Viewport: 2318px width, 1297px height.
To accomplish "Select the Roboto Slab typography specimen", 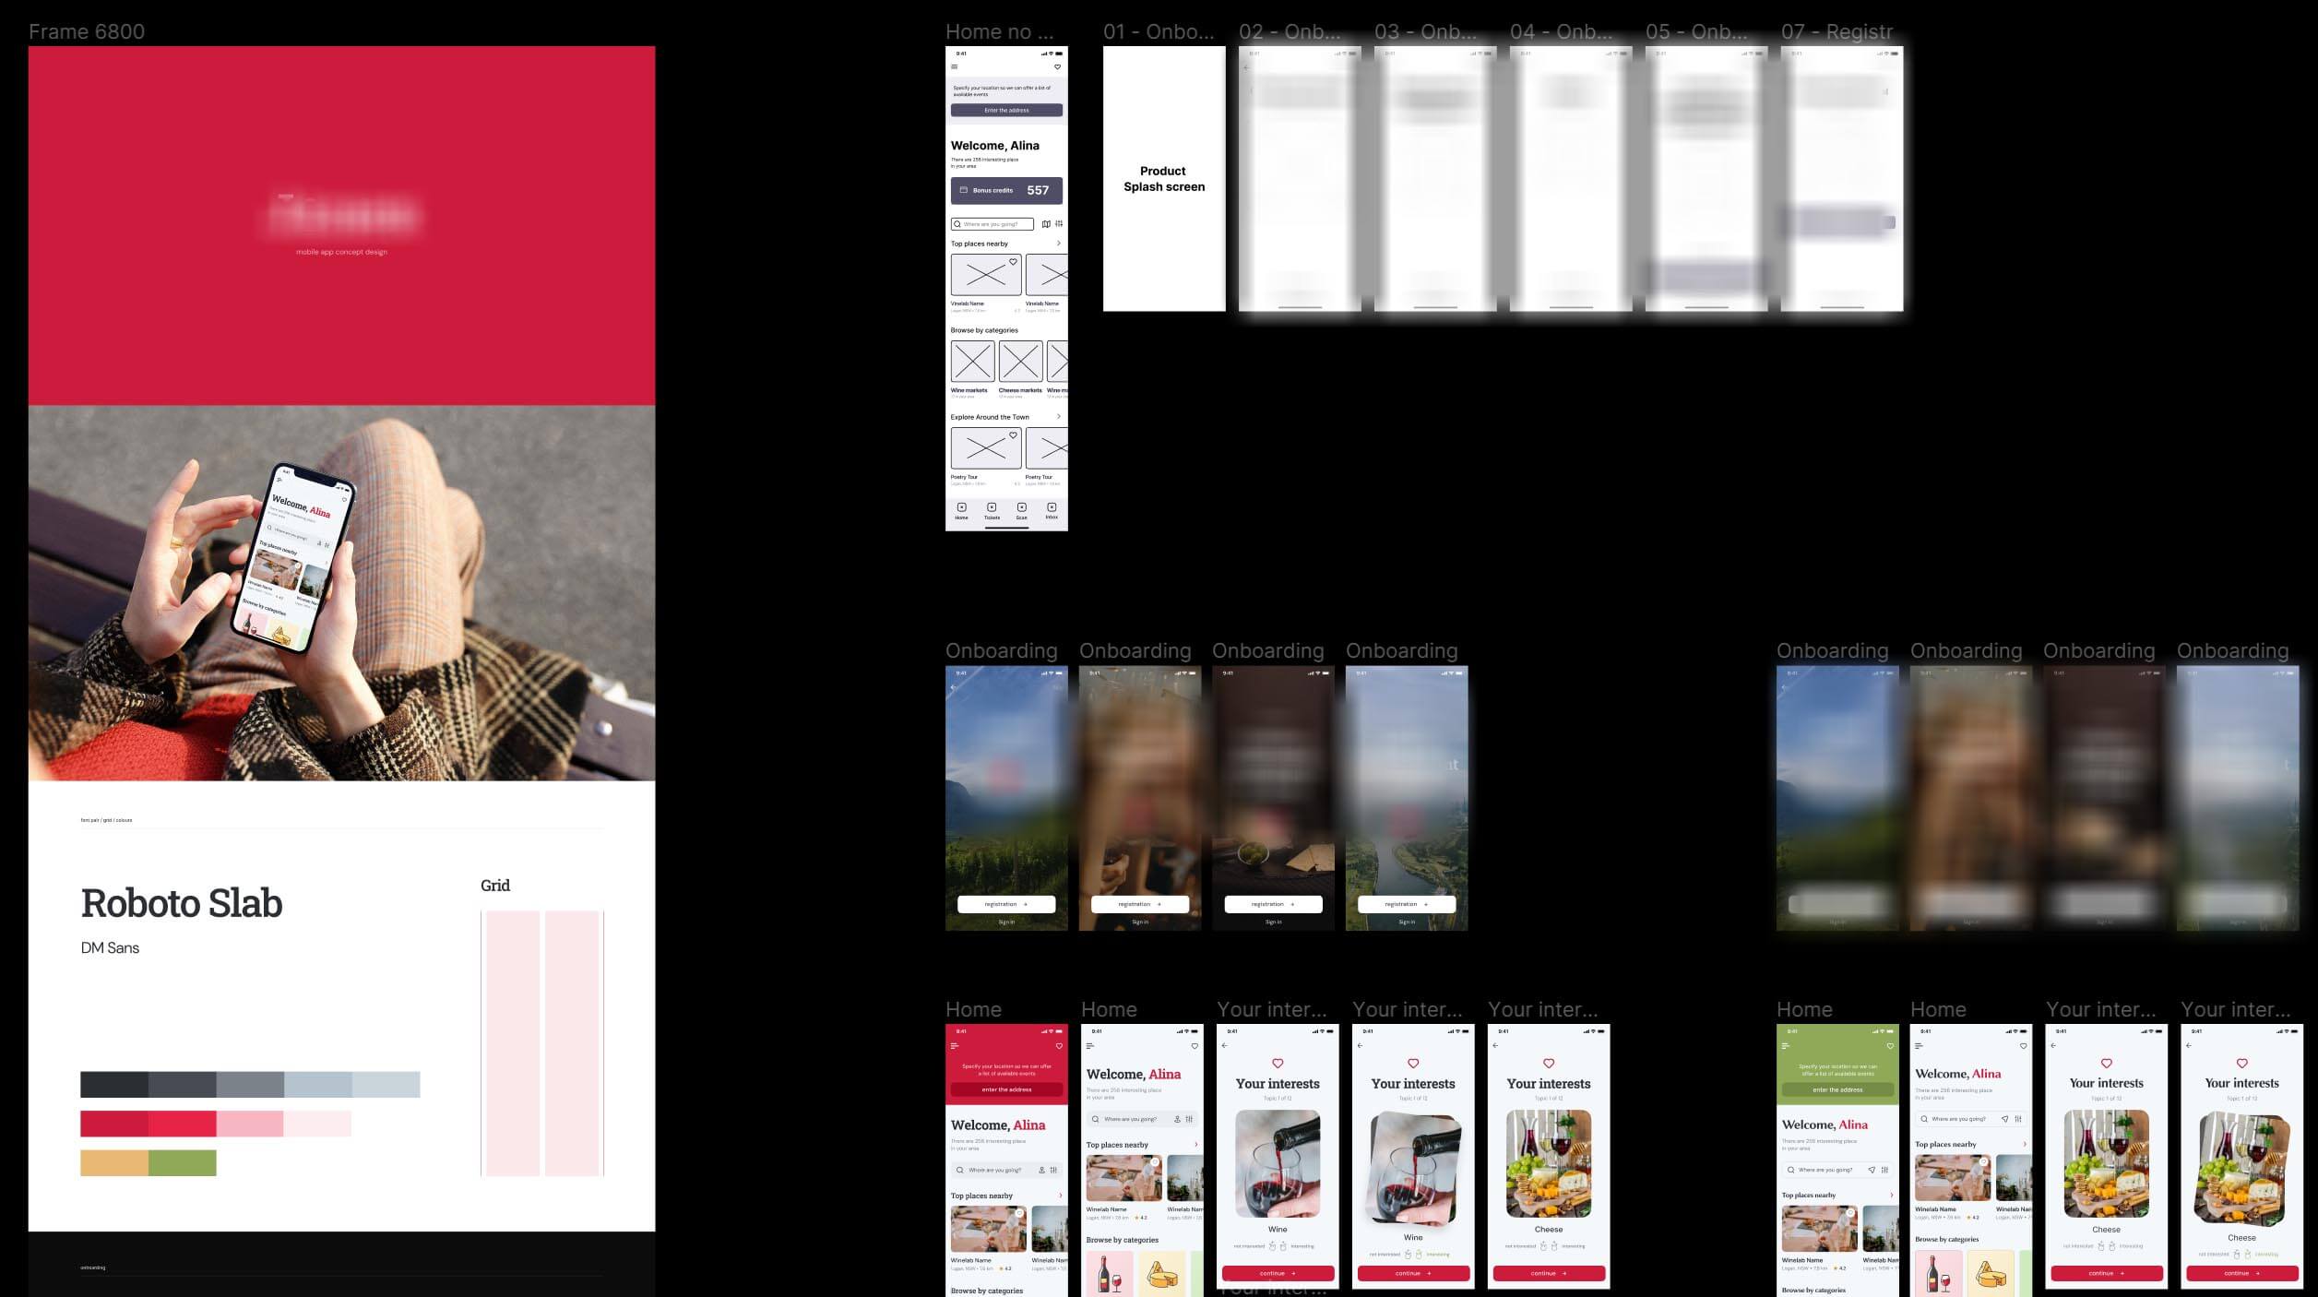I will click(180, 900).
